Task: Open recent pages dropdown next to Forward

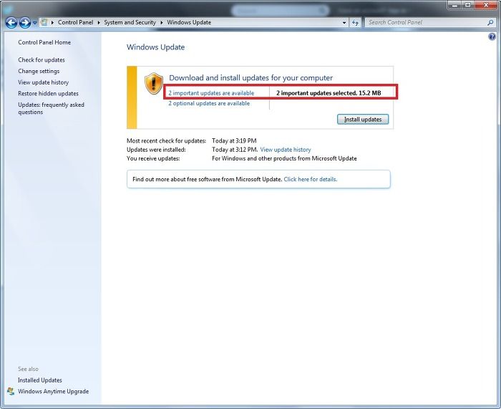Action: point(34,23)
